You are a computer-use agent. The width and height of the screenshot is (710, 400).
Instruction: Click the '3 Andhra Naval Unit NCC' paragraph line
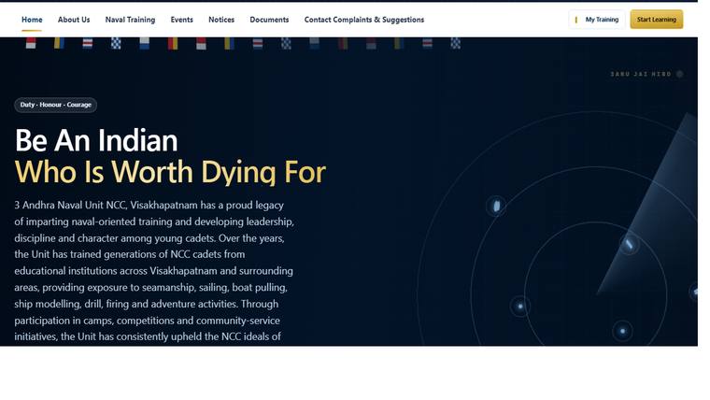coord(149,206)
